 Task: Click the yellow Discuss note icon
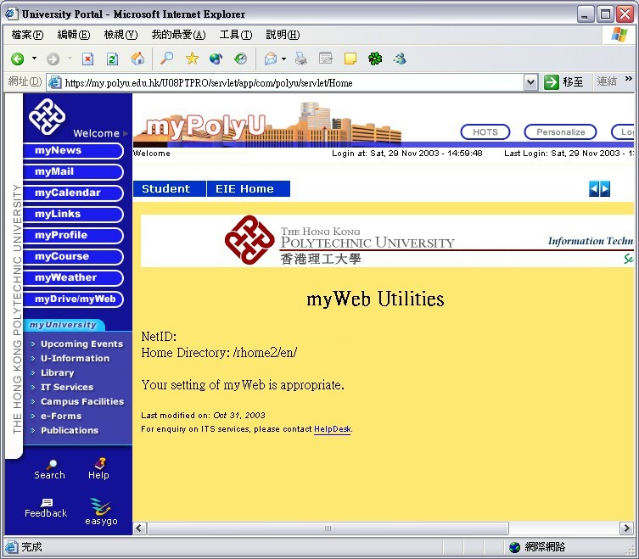350,59
